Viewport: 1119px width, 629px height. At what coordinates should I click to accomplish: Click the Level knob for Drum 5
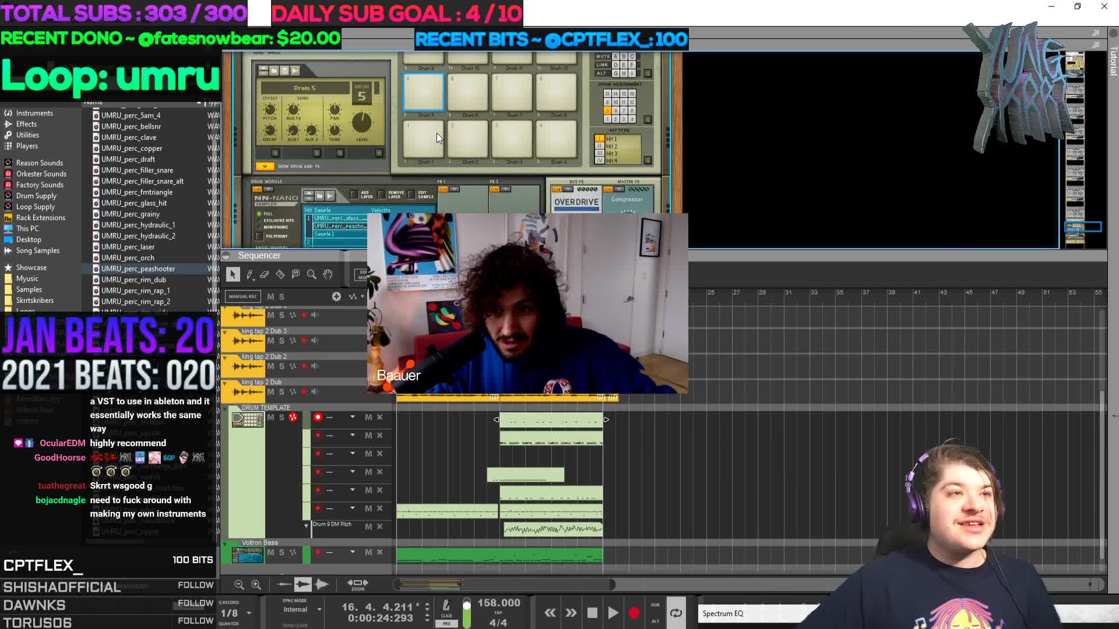click(x=362, y=122)
